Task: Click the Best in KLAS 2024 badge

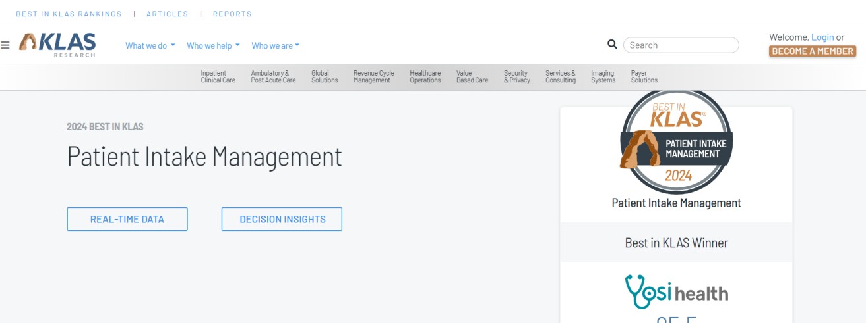Action: tap(677, 142)
